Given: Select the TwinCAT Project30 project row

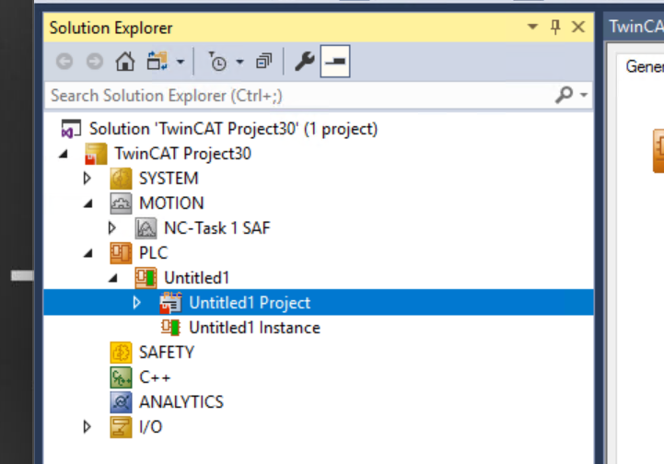Looking at the screenshot, I should pyautogui.click(x=182, y=154).
